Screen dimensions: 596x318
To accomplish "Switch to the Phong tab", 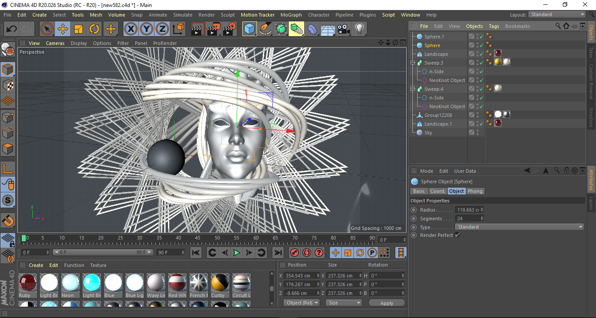I will pyautogui.click(x=475, y=191).
